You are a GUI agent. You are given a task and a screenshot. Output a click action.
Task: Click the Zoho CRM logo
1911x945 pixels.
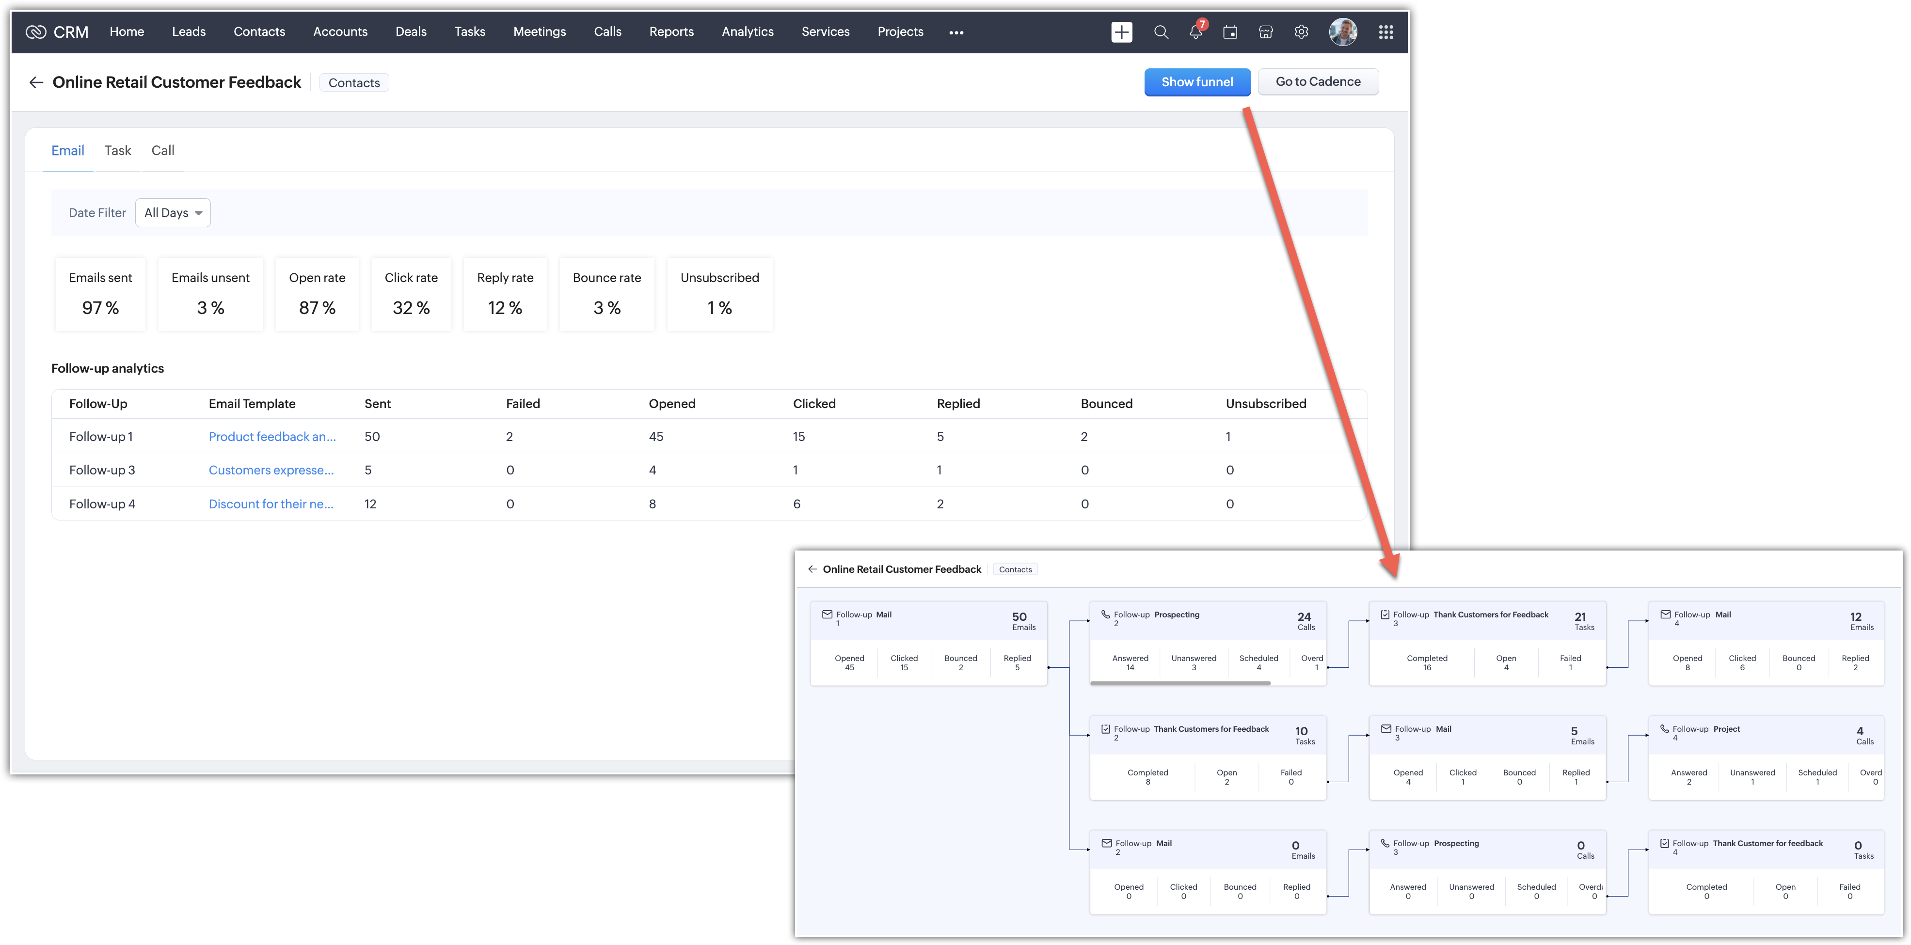tap(56, 32)
